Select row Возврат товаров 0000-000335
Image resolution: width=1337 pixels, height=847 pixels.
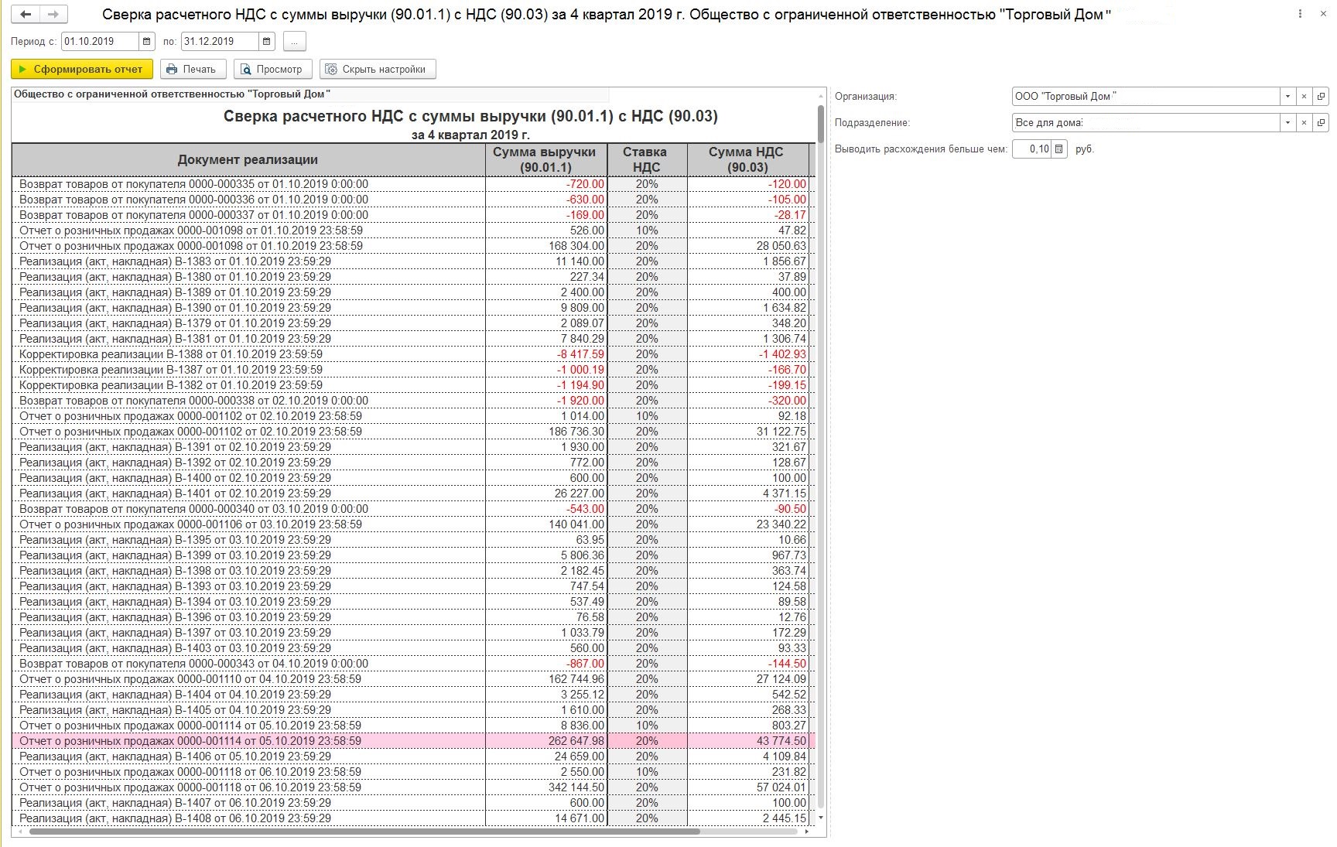(x=413, y=184)
